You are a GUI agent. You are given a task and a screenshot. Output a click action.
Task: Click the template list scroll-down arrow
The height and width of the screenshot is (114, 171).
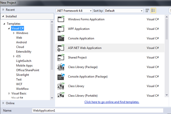167,95
